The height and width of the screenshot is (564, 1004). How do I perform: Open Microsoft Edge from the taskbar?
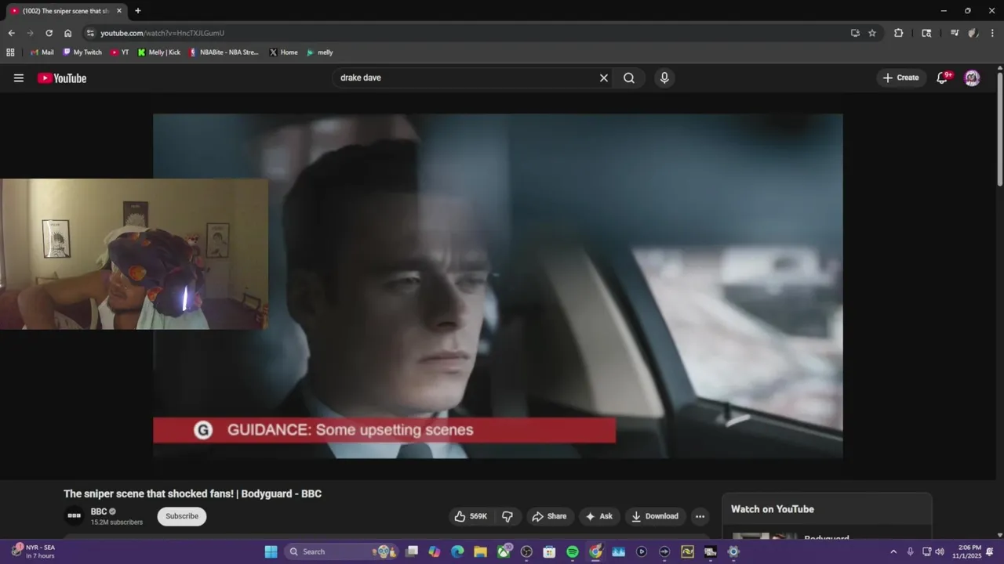(x=457, y=551)
